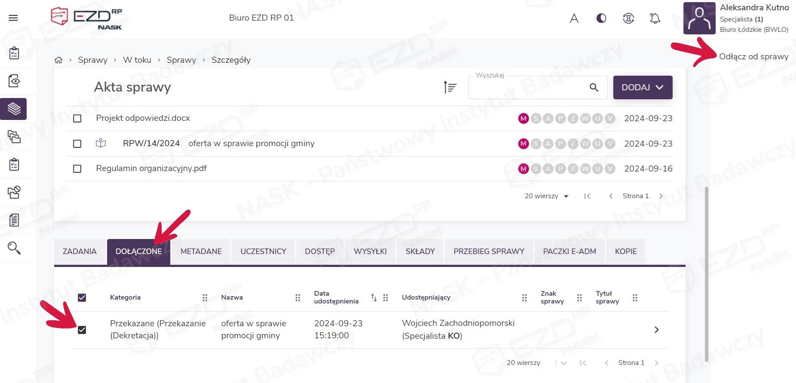Expand the DODAJ dropdown button

pyautogui.click(x=642, y=88)
